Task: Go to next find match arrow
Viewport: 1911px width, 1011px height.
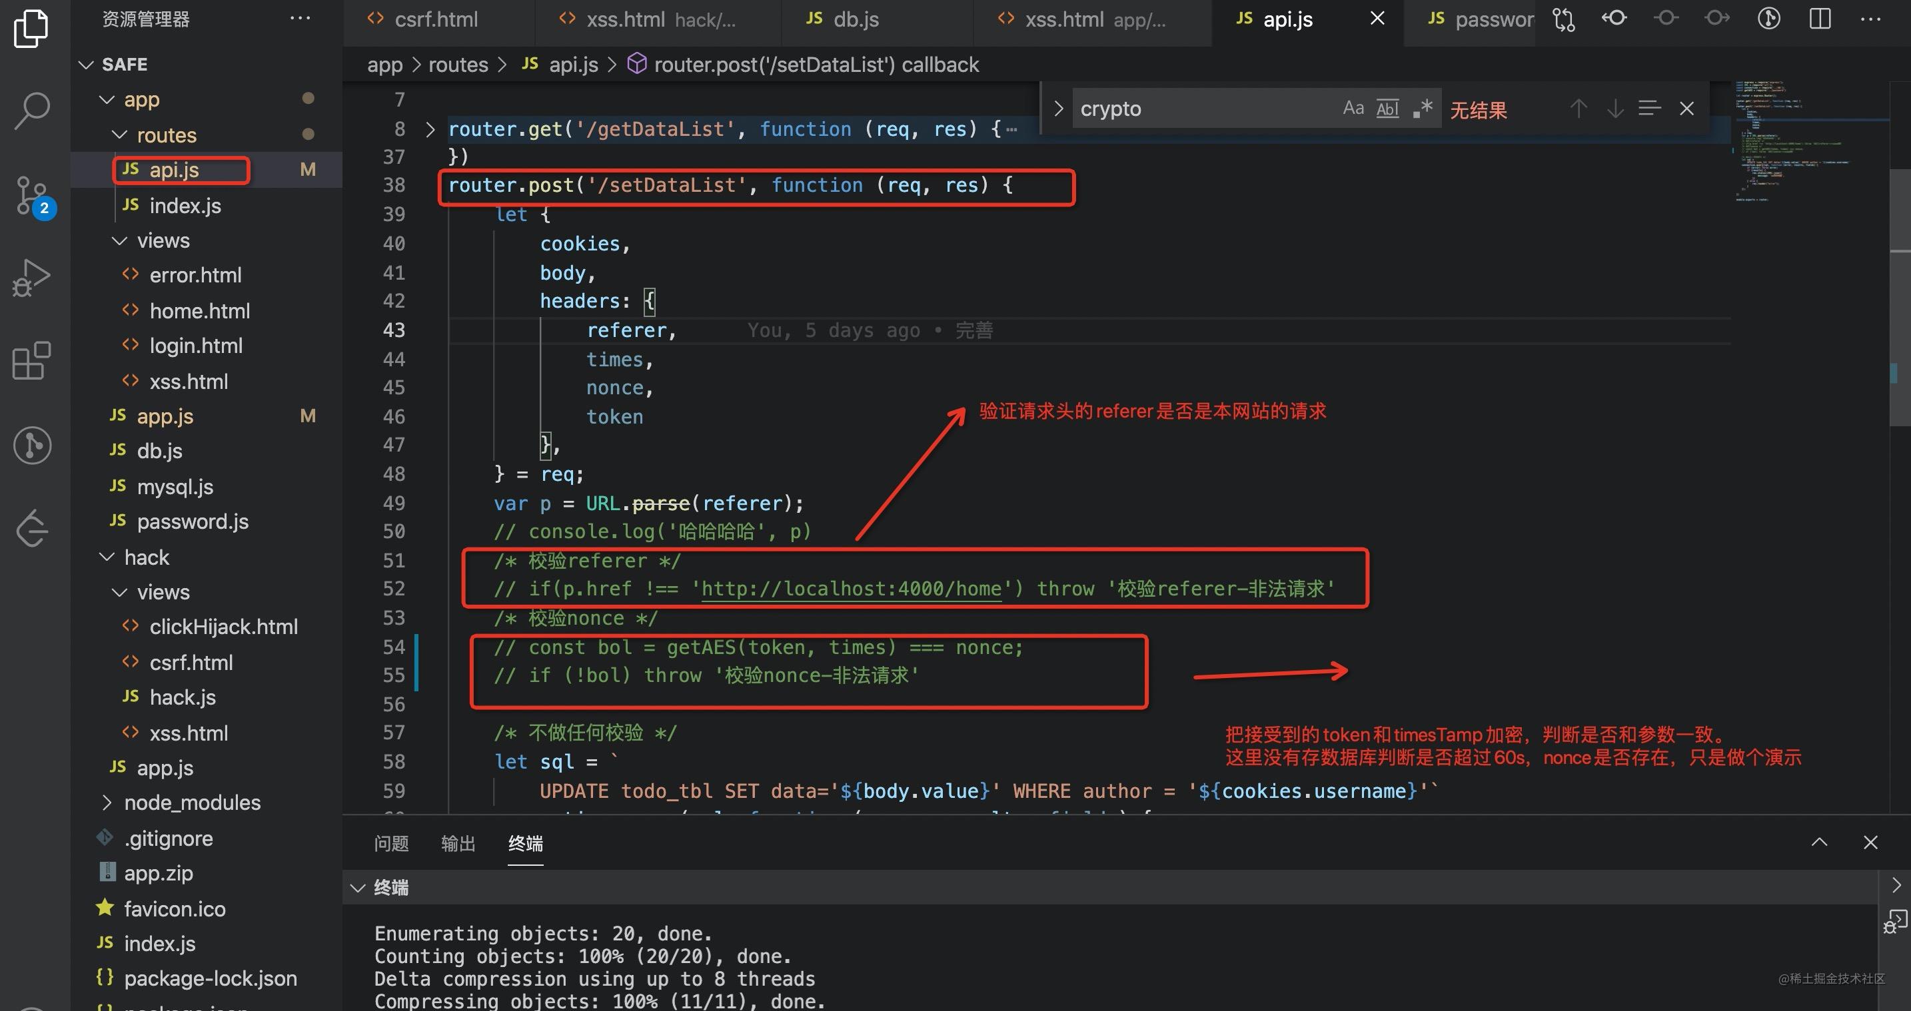Action: pos(1615,109)
